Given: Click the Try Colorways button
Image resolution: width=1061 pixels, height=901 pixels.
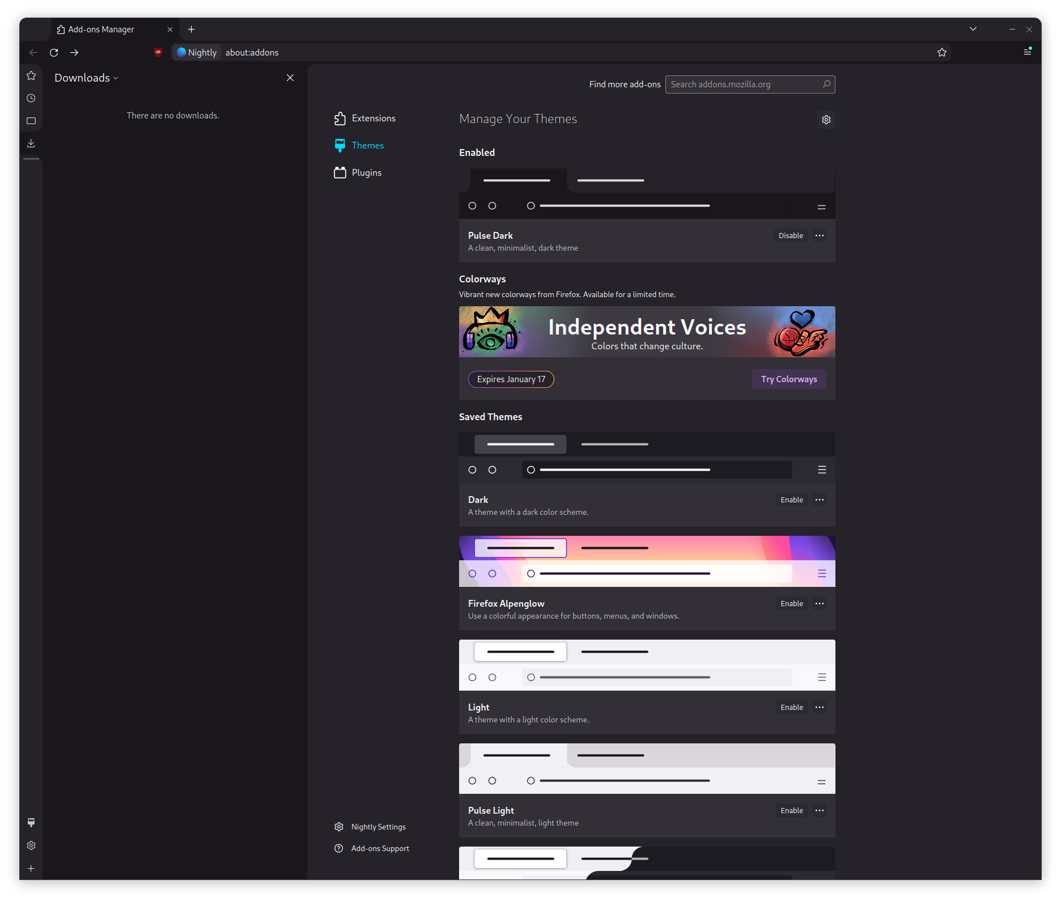Looking at the screenshot, I should click(789, 379).
